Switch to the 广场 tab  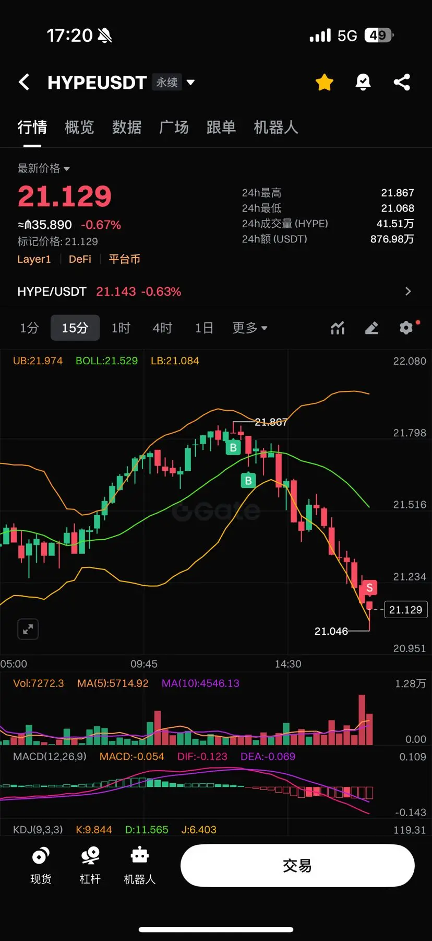(174, 127)
